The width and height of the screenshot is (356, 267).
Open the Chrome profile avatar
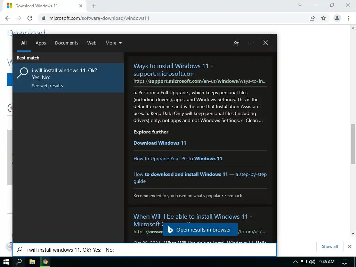coord(337,18)
